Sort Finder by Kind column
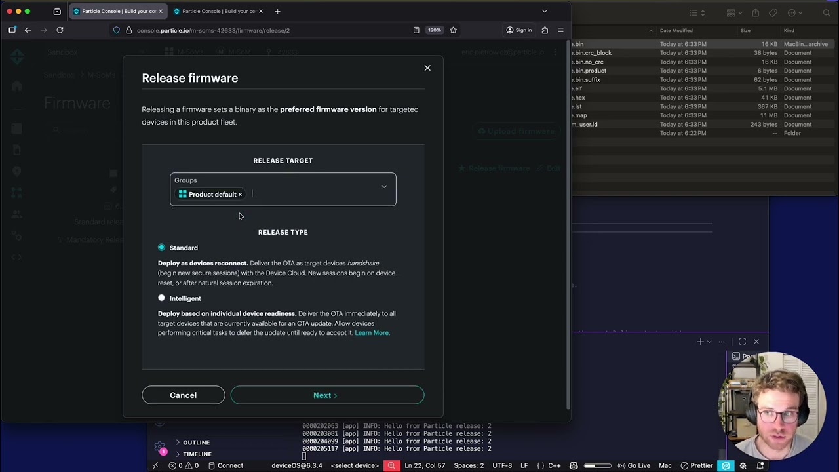The image size is (839, 472). [789, 30]
